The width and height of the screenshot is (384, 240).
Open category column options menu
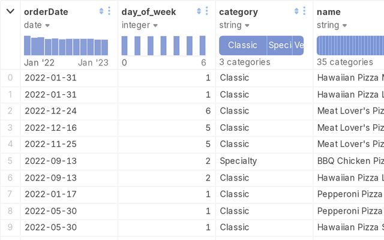tap(304, 11)
